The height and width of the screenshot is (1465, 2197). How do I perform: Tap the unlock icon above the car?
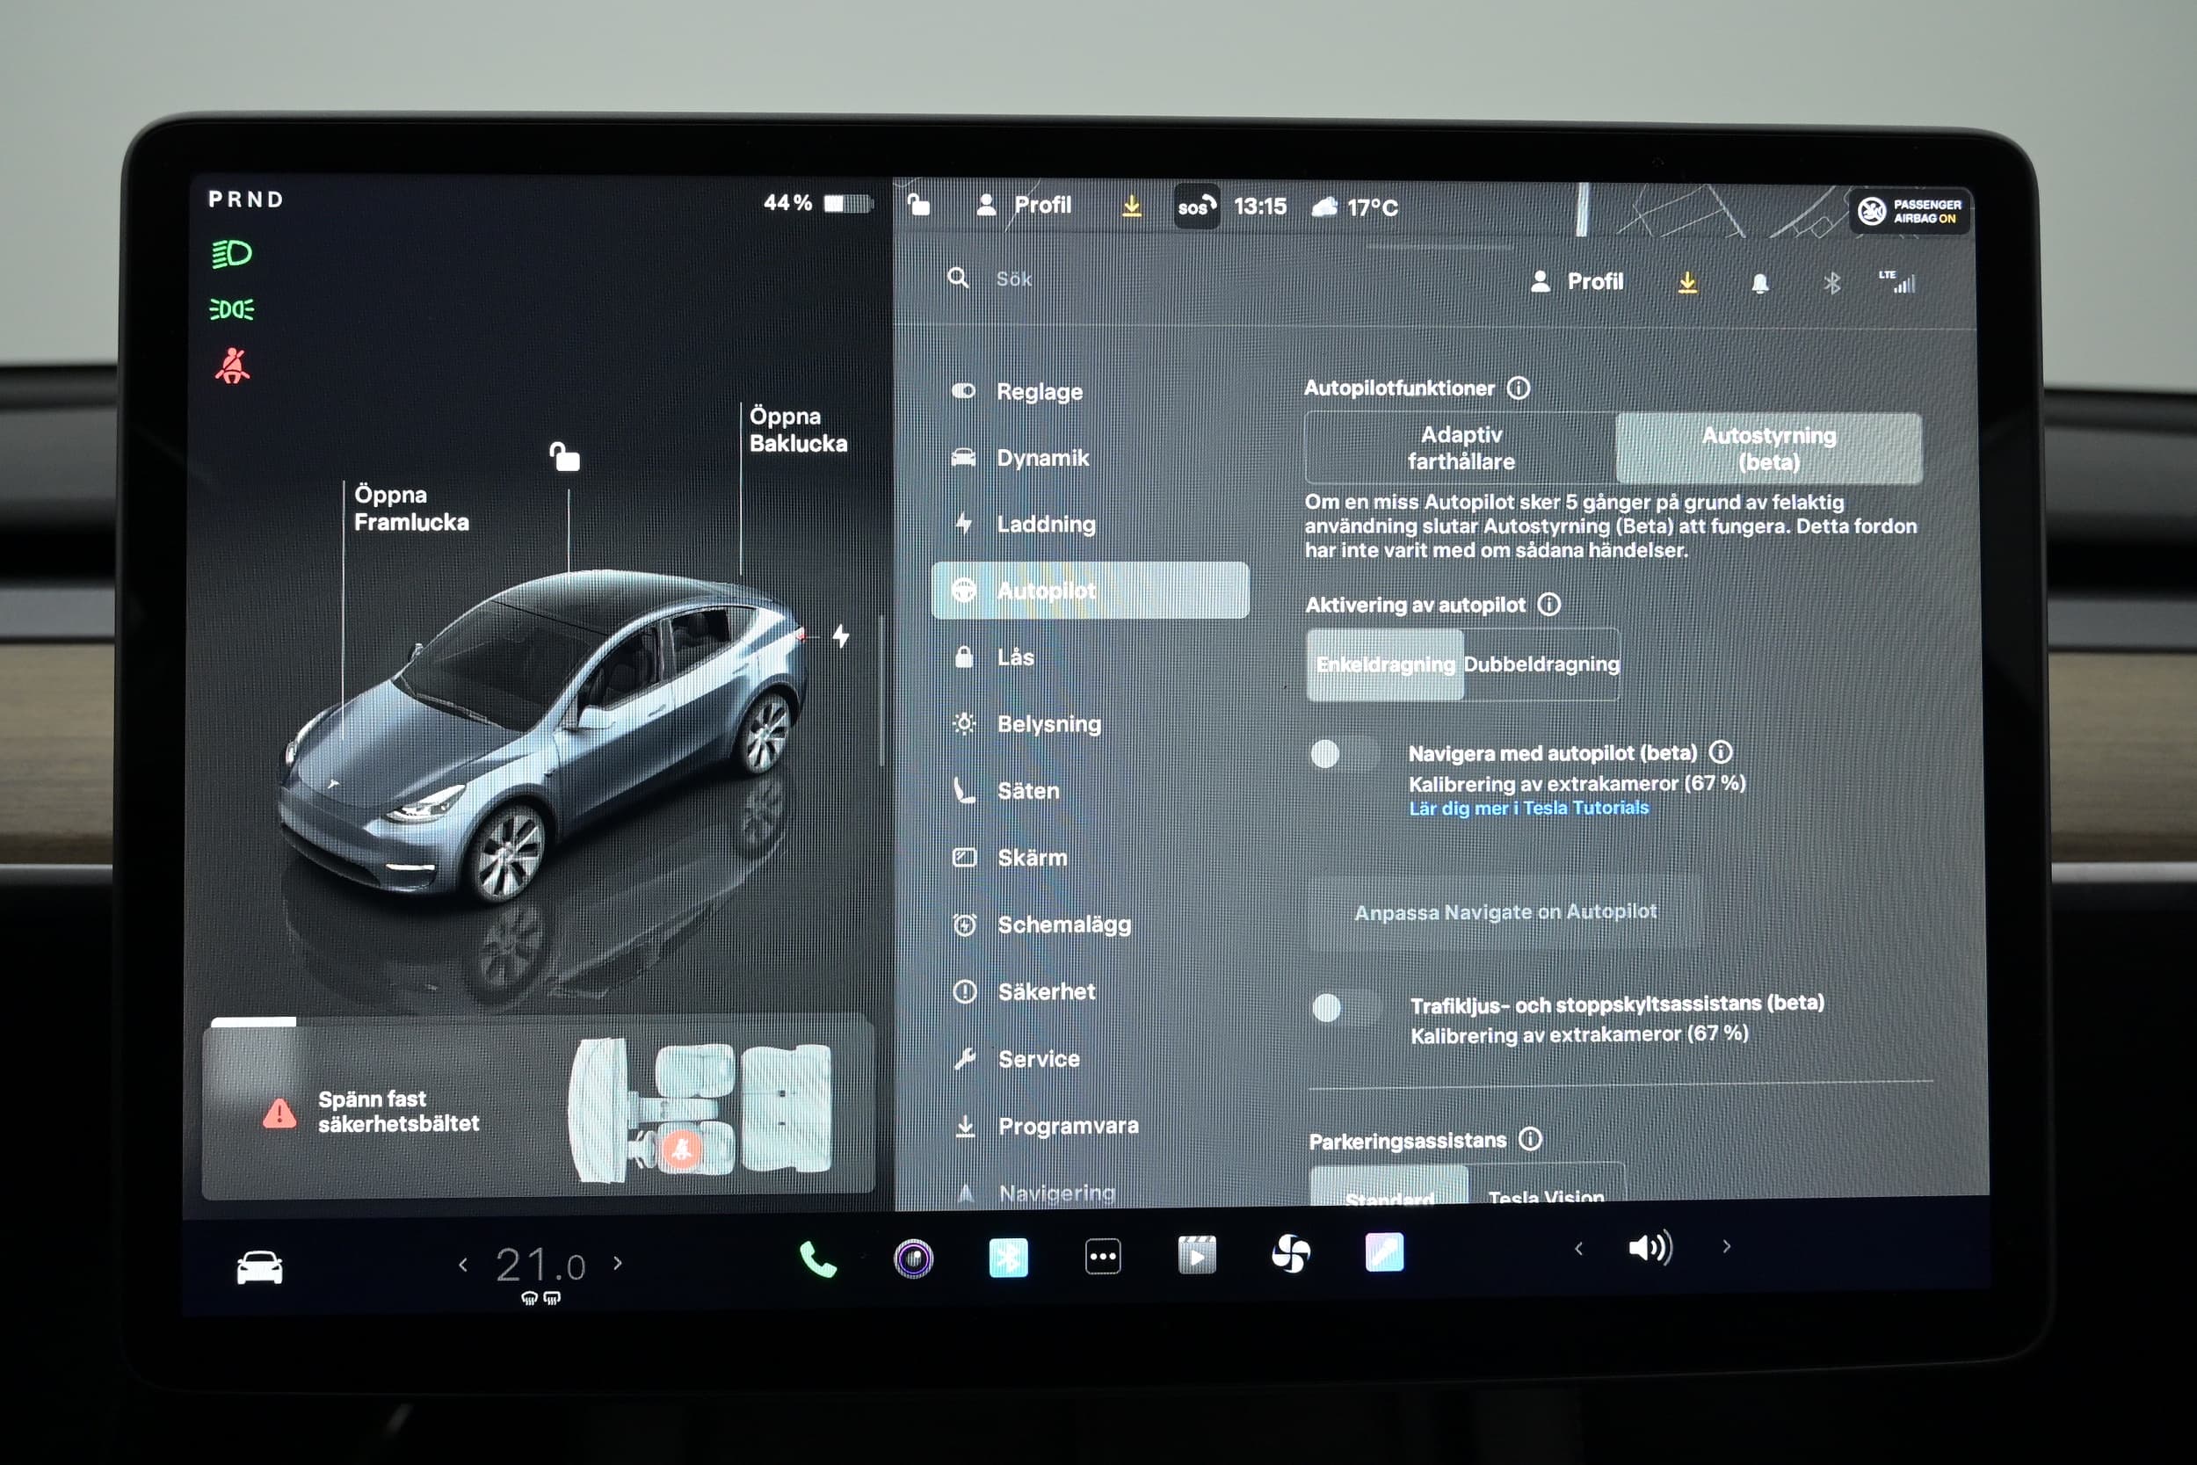click(x=564, y=457)
